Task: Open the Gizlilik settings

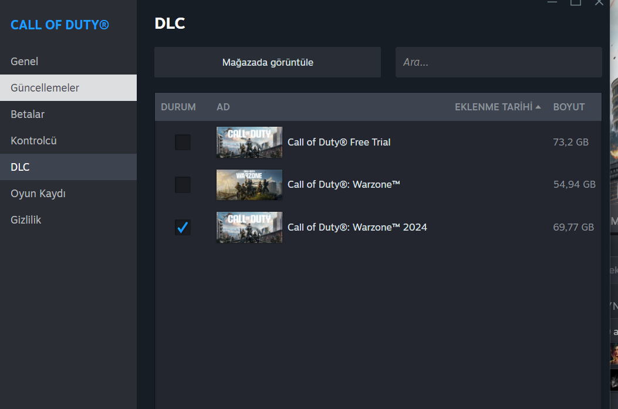Action: click(68, 220)
